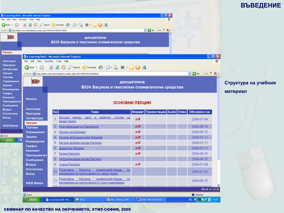
Task: Click Start button on front taskbar
Action: [32, 200]
